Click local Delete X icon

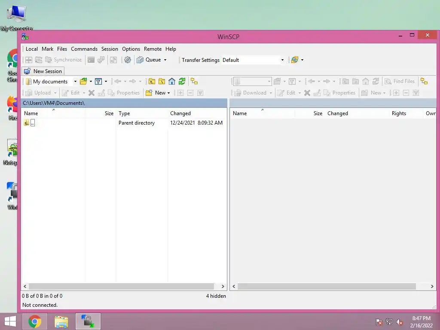tap(92, 93)
